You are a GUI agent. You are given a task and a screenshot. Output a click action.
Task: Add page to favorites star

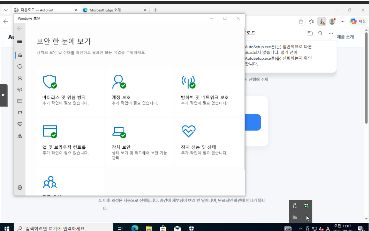(x=301, y=22)
